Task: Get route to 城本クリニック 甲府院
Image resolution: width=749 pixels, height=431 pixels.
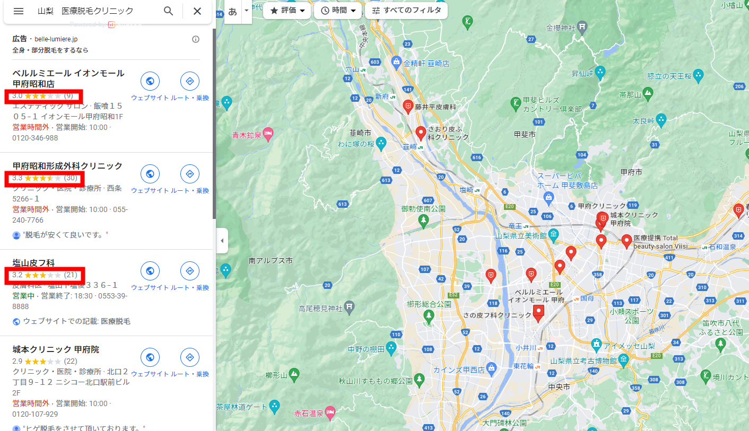Action: tap(190, 357)
